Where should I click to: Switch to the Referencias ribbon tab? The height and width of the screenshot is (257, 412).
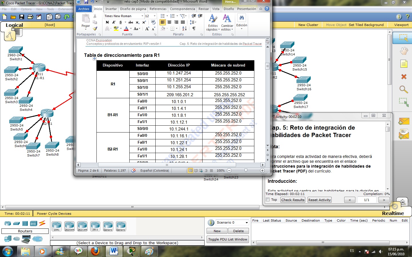pos(158,9)
